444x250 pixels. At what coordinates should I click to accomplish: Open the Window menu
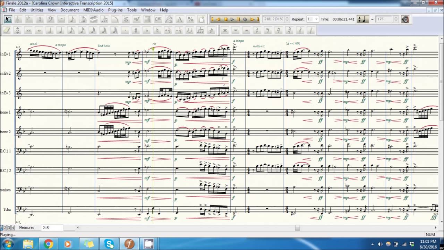tap(148, 10)
